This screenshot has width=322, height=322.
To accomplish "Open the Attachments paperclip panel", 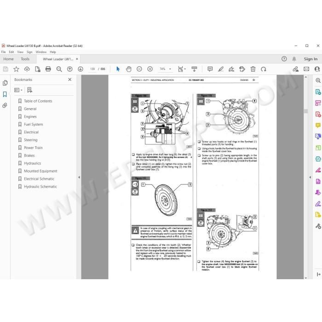I will coord(5,105).
